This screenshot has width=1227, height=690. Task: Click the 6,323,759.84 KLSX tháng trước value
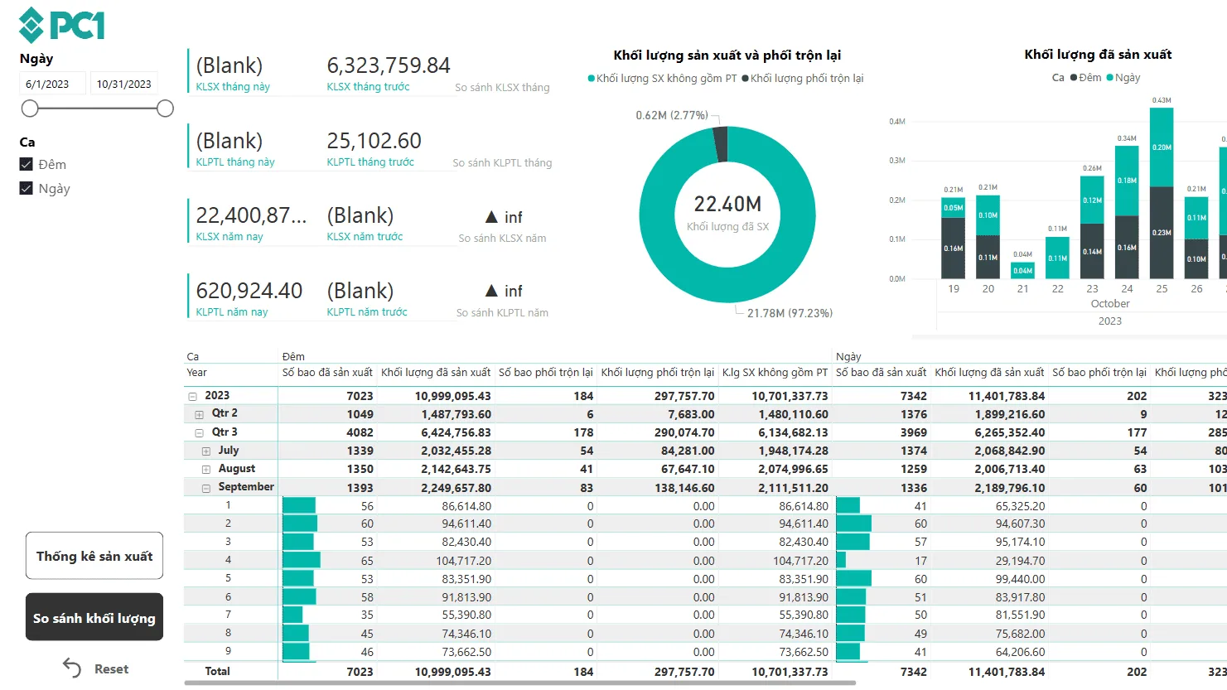pos(389,65)
